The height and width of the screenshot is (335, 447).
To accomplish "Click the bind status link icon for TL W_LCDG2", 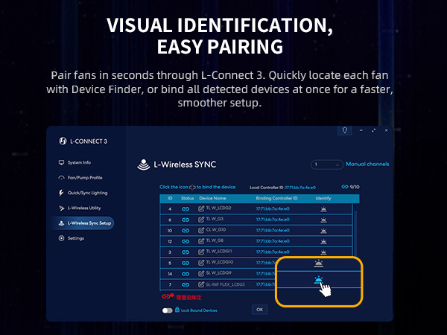I will pyautogui.click(x=186, y=208).
